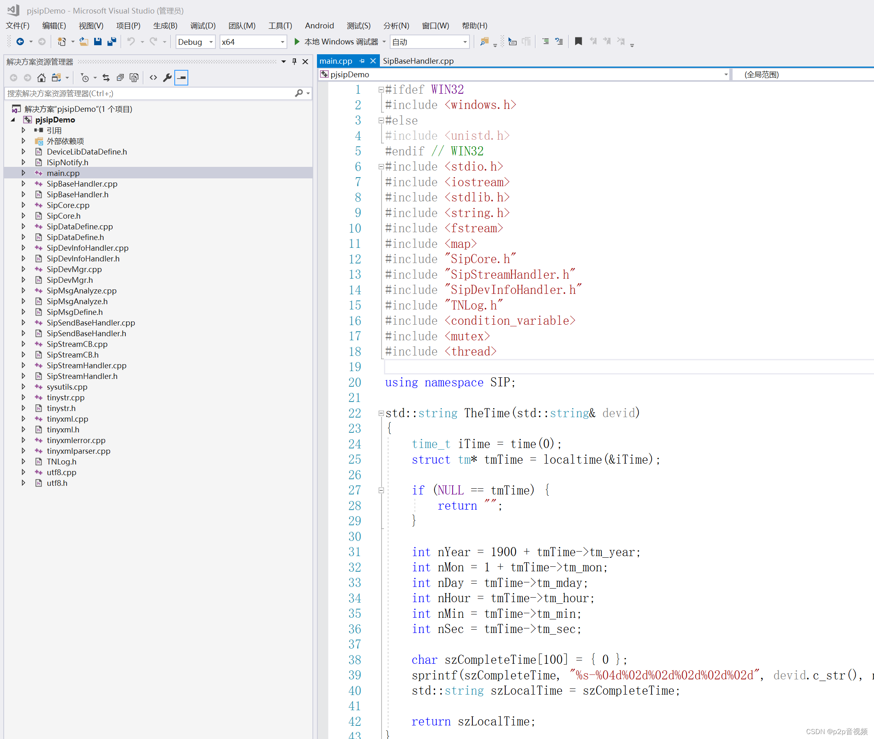
Task: Click the Show All Files icon
Action: click(x=134, y=78)
